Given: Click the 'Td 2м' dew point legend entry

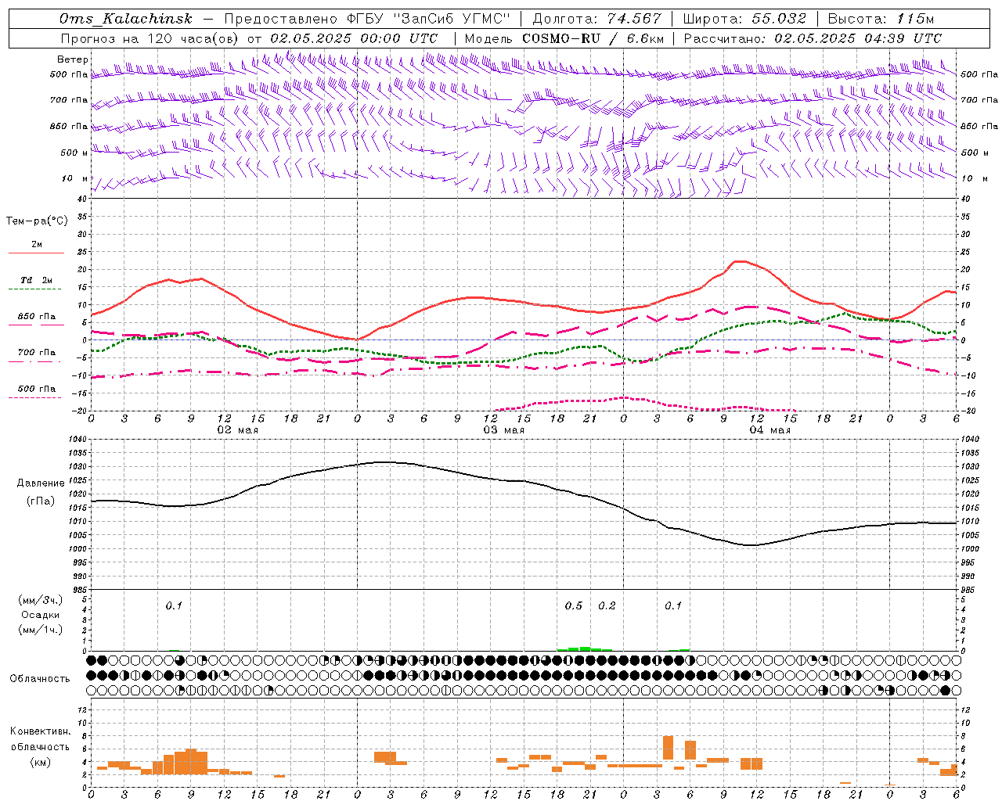Looking at the screenshot, I should (37, 280).
